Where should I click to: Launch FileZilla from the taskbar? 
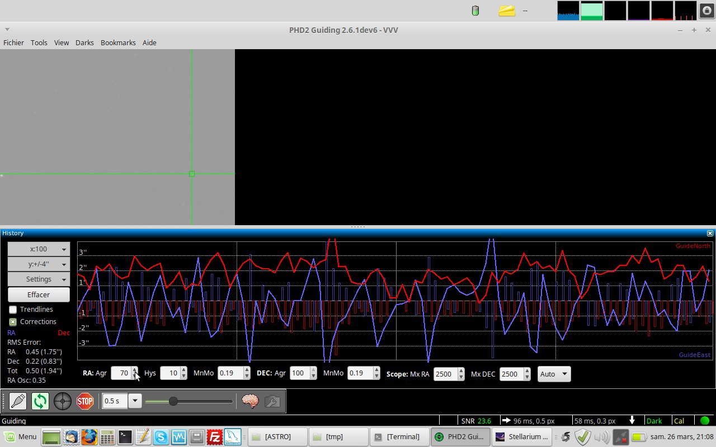[x=215, y=436]
